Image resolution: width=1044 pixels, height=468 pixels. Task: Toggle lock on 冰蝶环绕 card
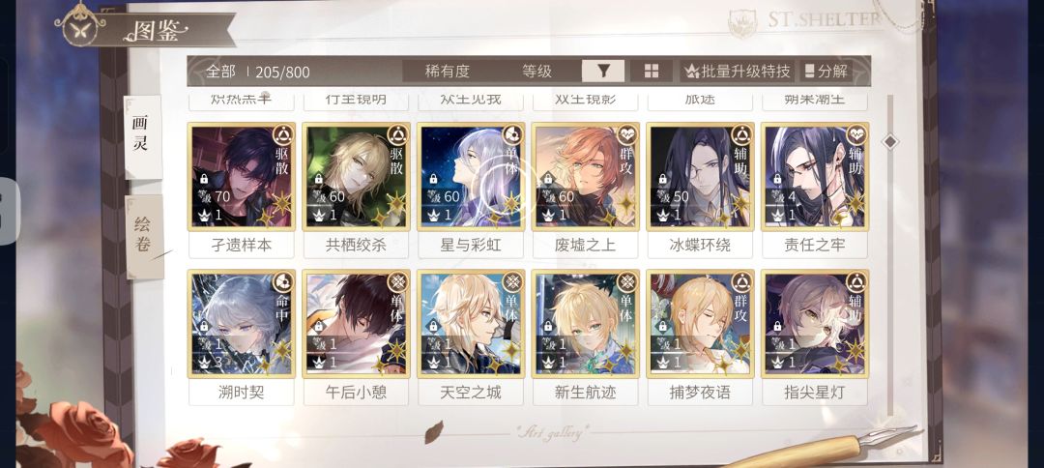(x=662, y=179)
